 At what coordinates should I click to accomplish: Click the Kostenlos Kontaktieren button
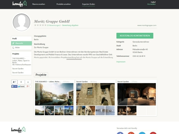tap(135, 36)
